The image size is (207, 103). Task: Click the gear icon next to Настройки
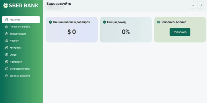[7, 62]
